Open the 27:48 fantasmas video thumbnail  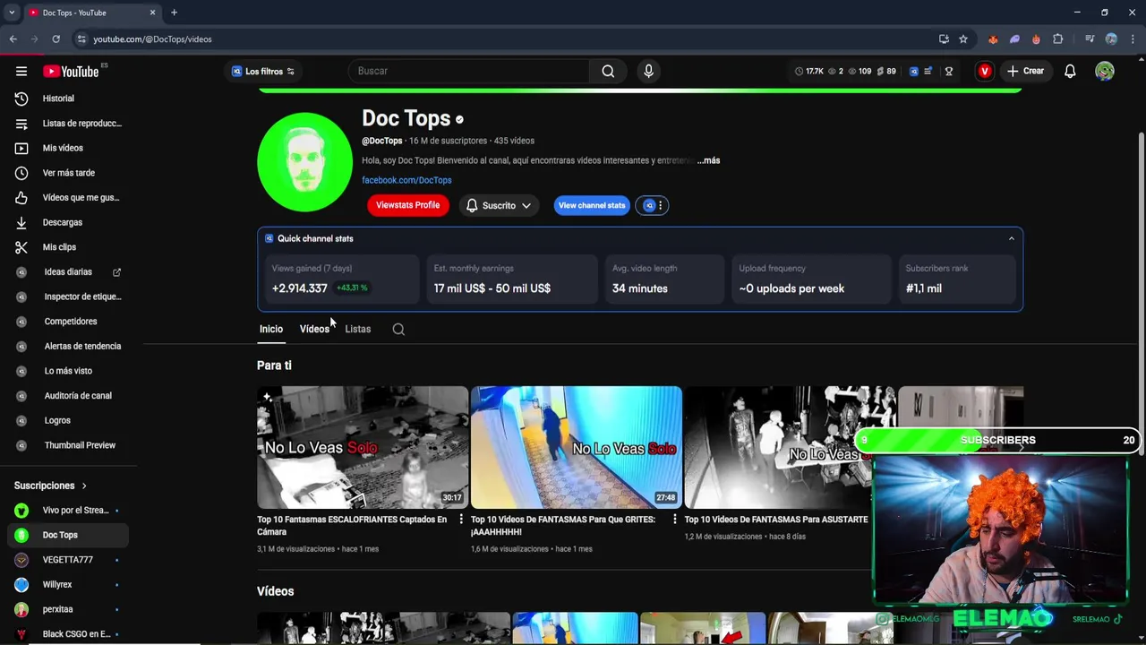tap(577, 448)
